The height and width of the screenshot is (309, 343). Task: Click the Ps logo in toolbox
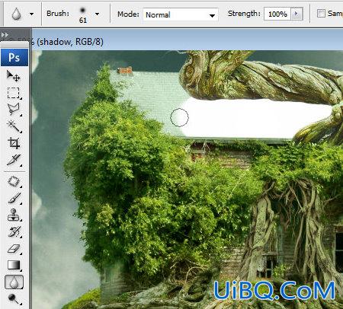(14, 58)
